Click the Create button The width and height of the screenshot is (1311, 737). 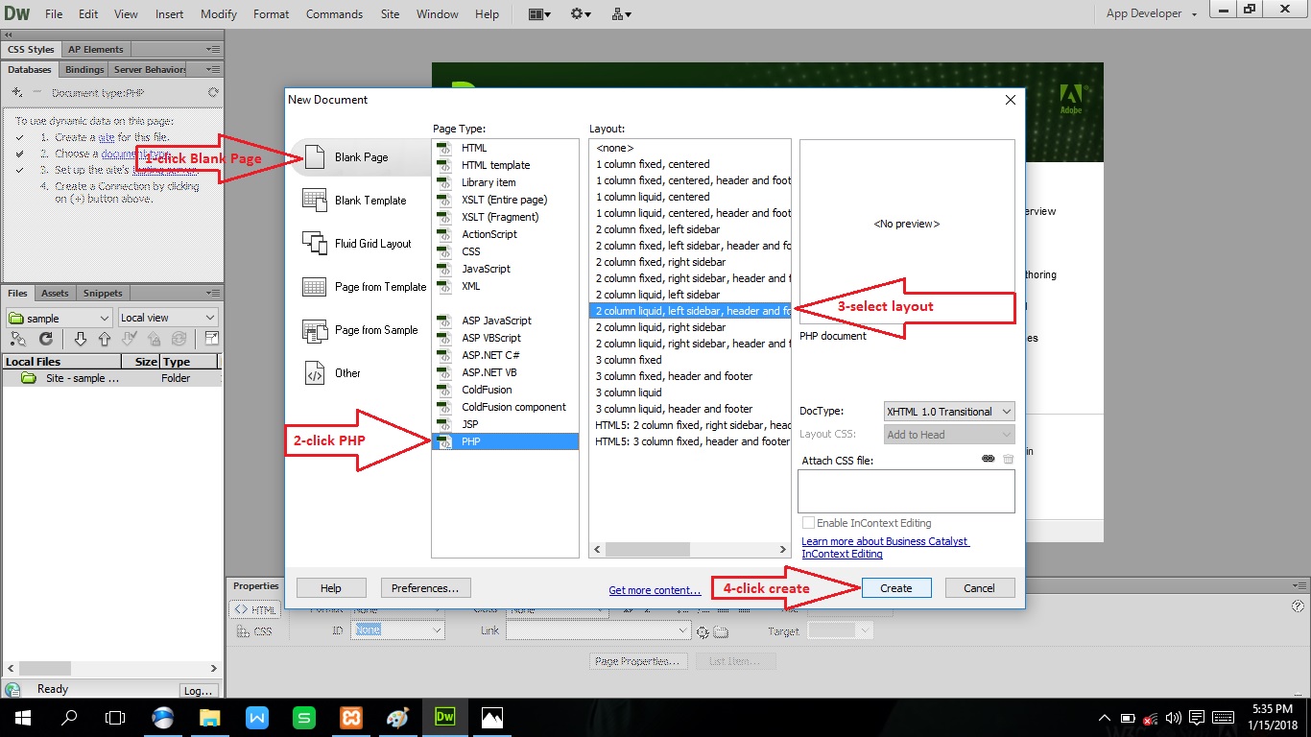pos(895,588)
